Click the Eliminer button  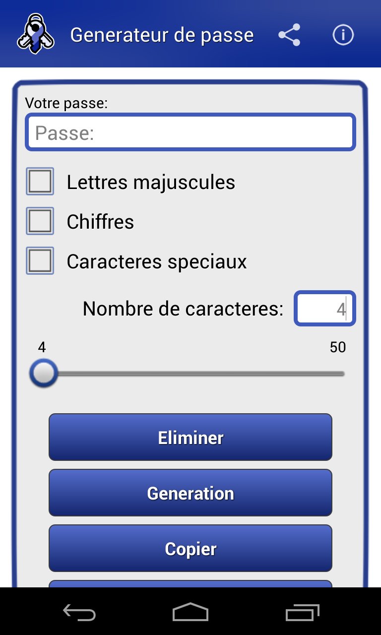(x=190, y=438)
